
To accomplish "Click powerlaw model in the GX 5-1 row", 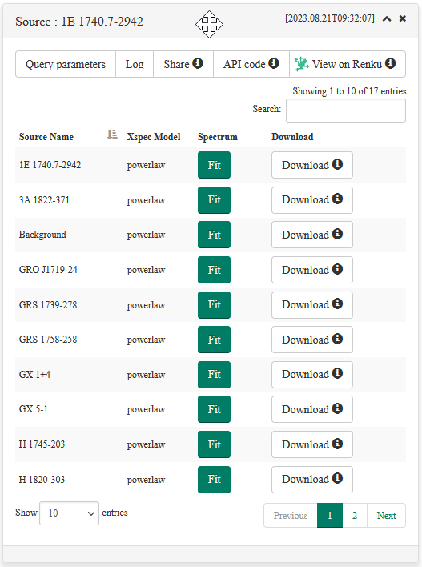I will coord(146,409).
